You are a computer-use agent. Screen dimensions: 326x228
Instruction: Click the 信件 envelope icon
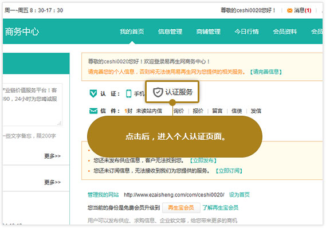93,111
